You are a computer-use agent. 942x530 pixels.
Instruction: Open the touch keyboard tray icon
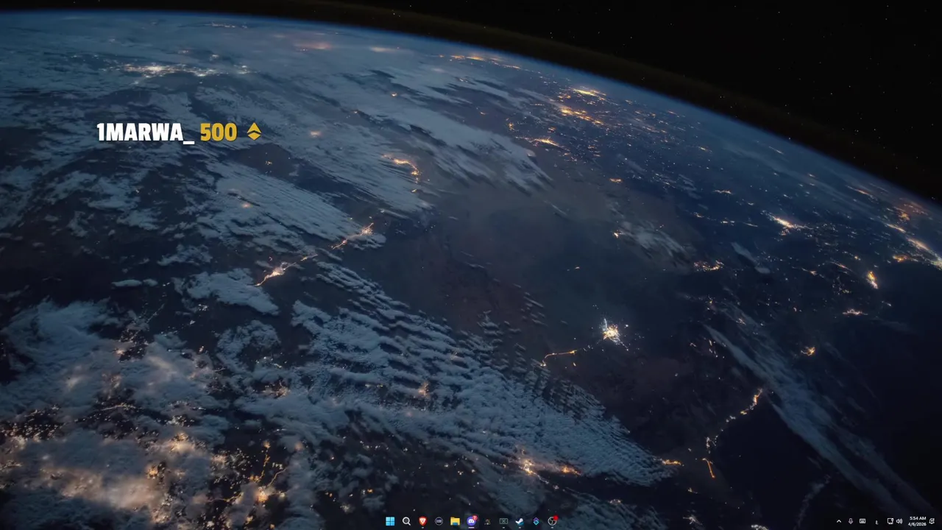click(x=863, y=521)
